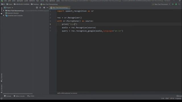Image resolution: width=182 pixels, height=102 pixels.
Task: Select Scratches and Consoles tree item
Action: coord(14,16)
